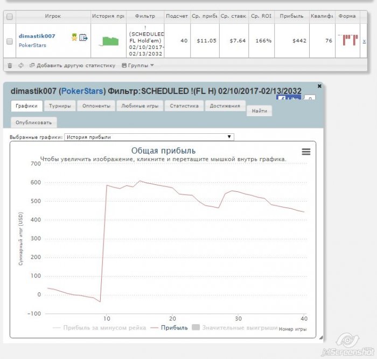Viewport: 377px width, 359px height.
Task: Sort by the Игрок column header
Action: (x=53, y=16)
